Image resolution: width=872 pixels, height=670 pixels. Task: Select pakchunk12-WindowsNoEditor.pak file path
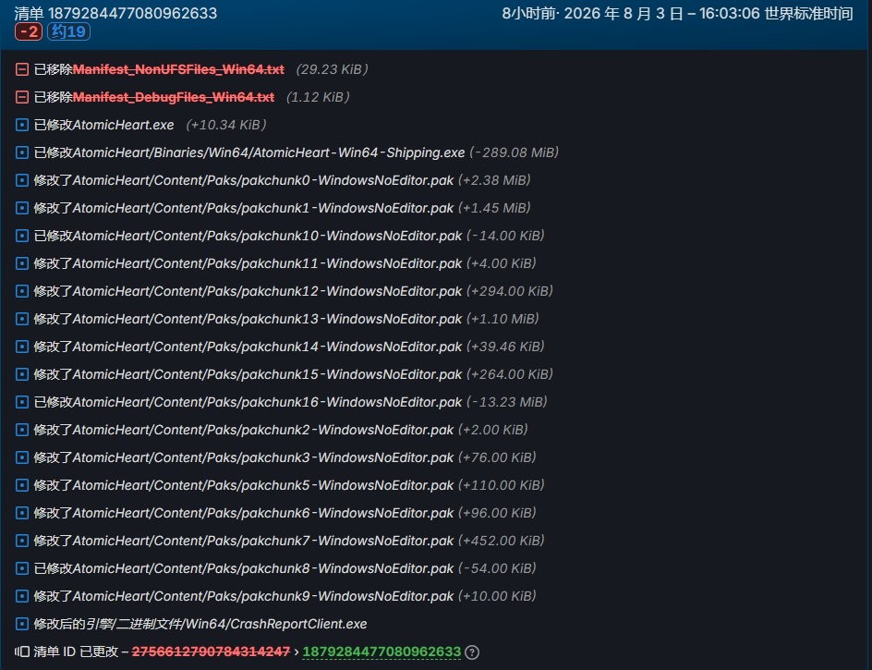[x=268, y=291]
